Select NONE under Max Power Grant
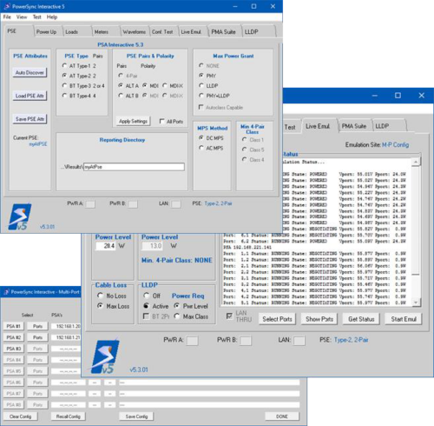 click(x=201, y=65)
